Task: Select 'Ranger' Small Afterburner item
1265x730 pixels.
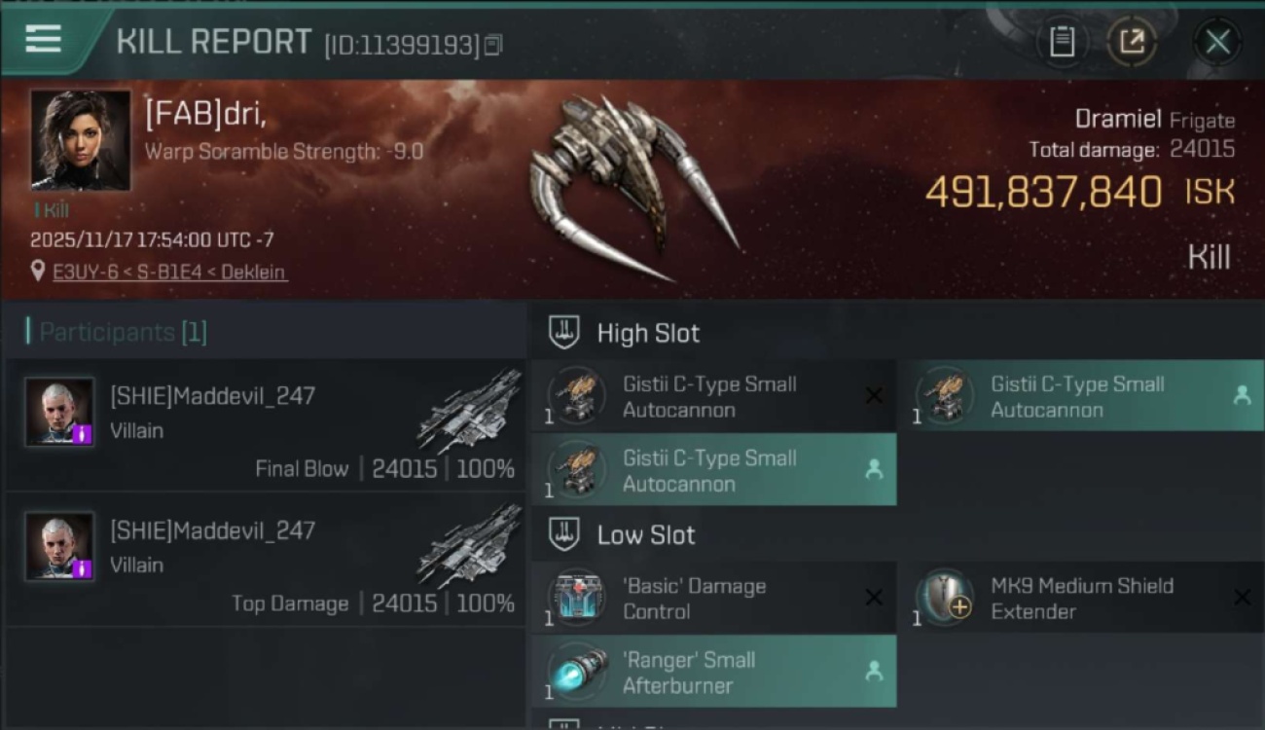Action: coord(713,672)
